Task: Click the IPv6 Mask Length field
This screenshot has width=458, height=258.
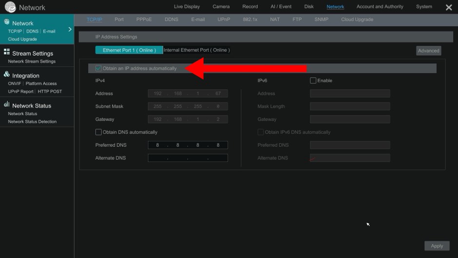Action: click(350, 106)
